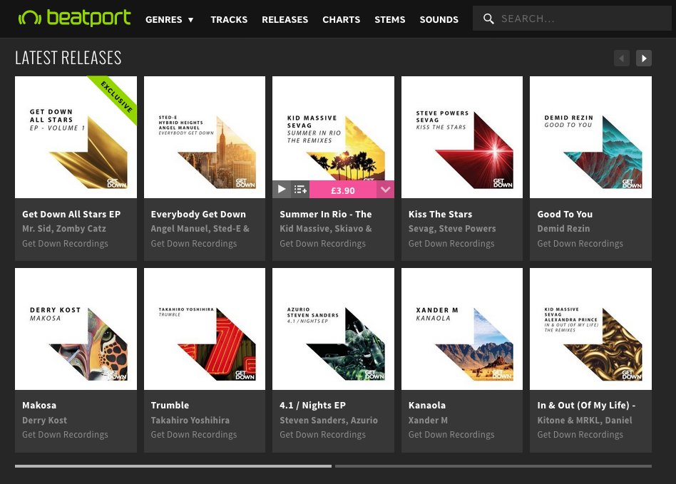Open Kanaola cover art

pos(462,329)
